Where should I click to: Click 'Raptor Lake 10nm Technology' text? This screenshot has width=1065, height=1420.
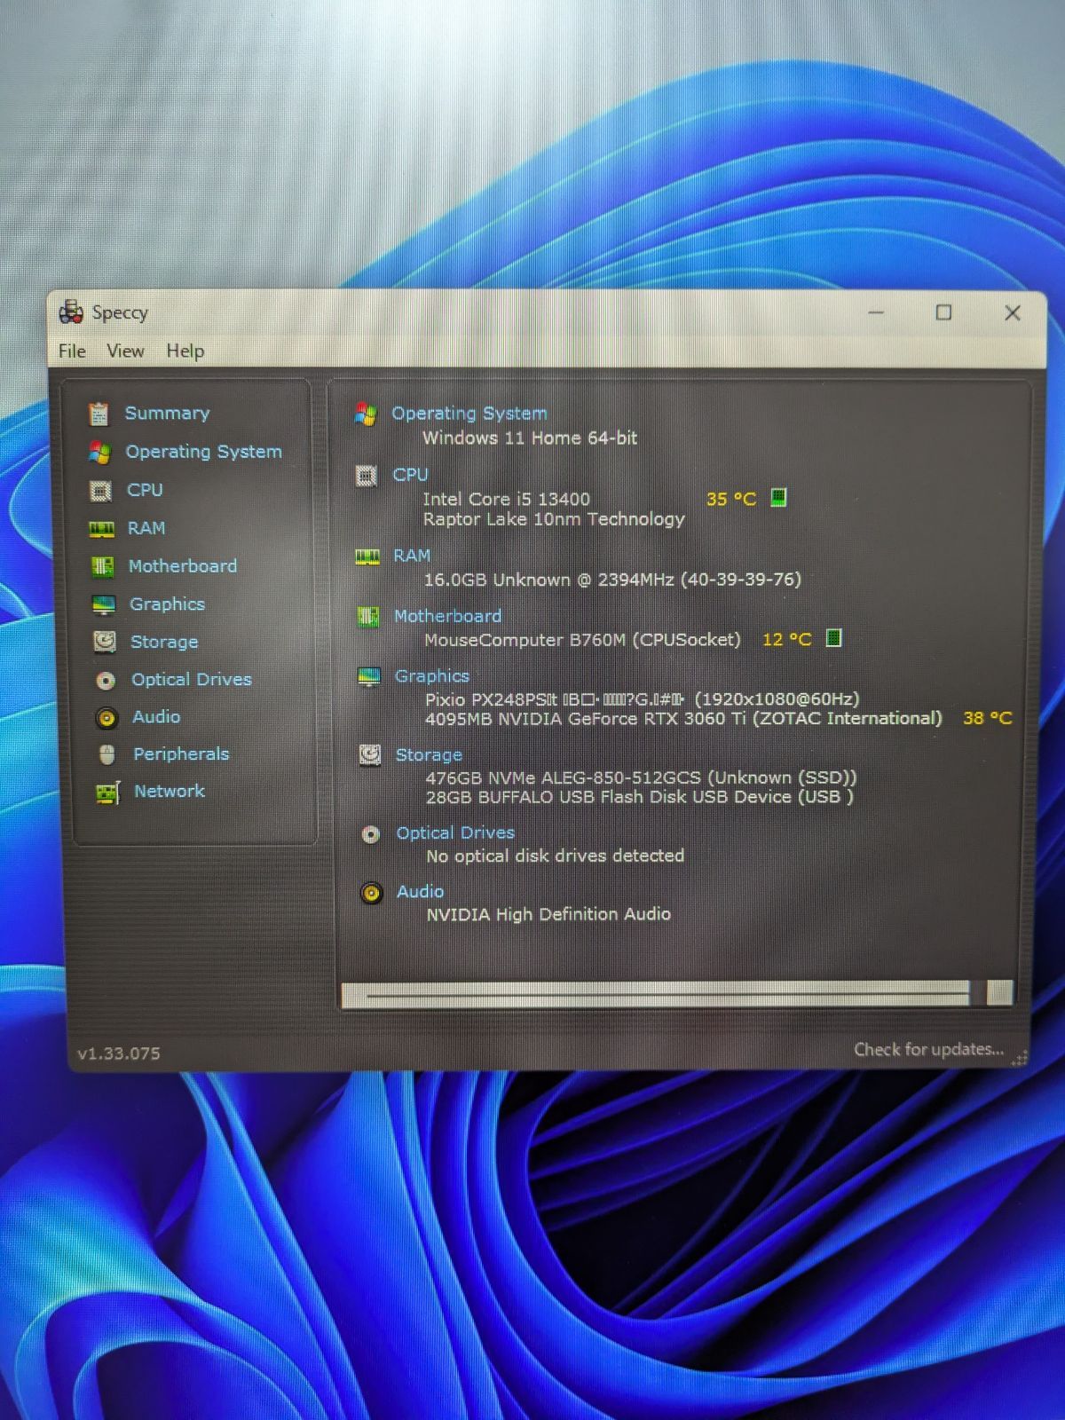tap(554, 519)
